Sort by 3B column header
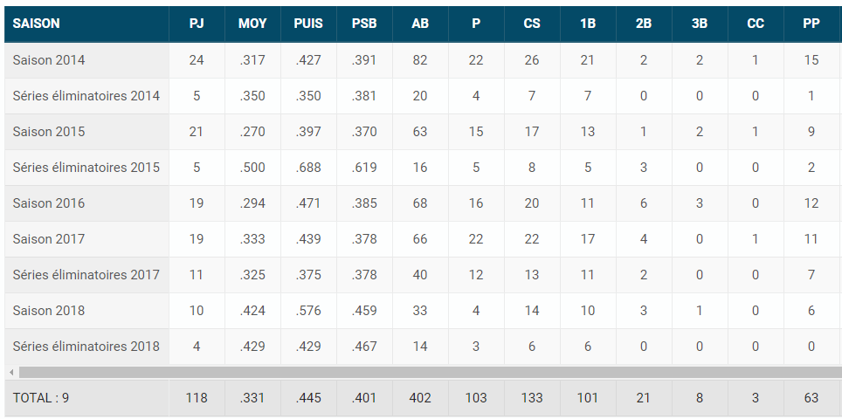 pos(699,24)
